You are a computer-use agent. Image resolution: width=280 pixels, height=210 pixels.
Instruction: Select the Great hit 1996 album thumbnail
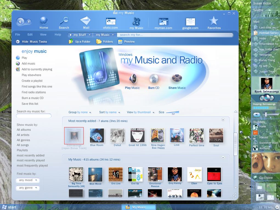click(x=137, y=135)
